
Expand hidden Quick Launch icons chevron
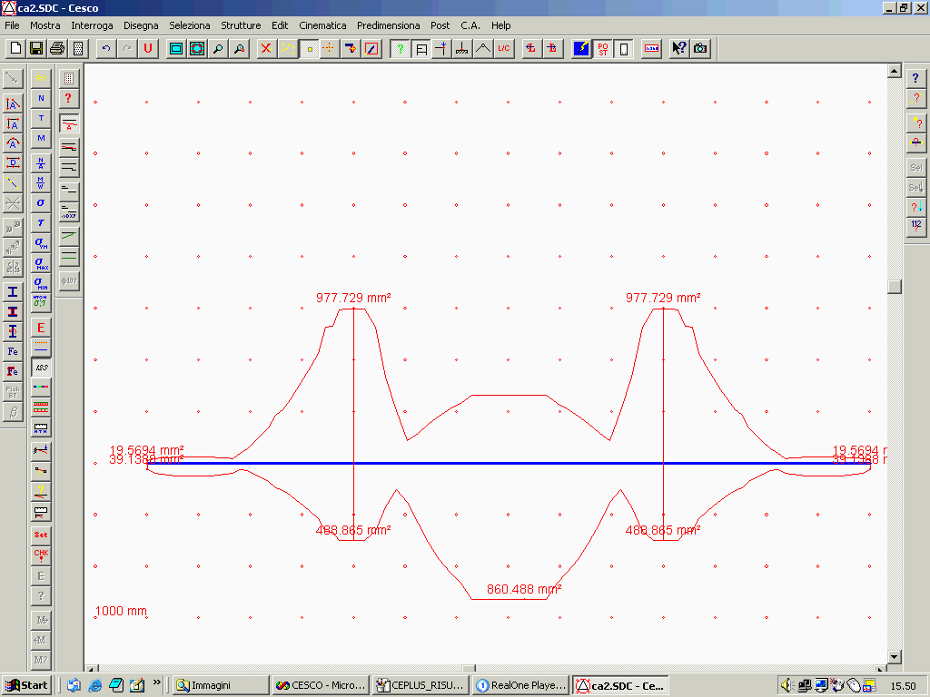tap(157, 683)
